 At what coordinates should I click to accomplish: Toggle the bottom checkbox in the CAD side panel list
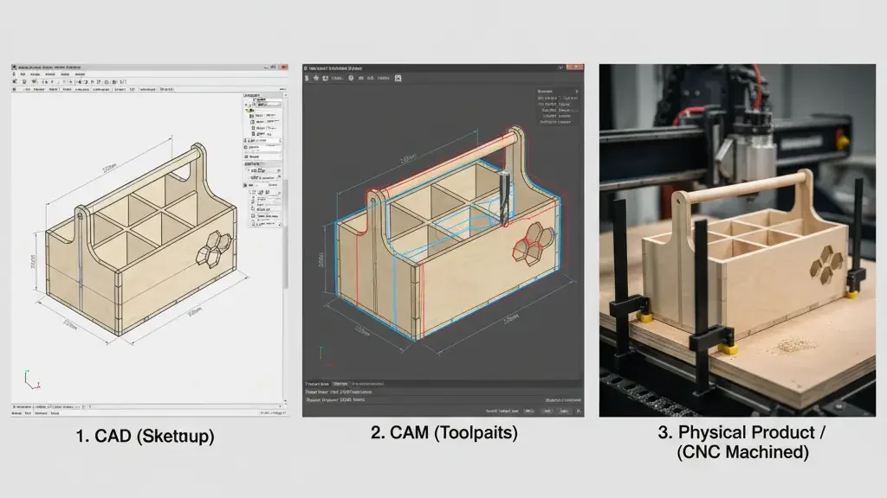click(252, 222)
